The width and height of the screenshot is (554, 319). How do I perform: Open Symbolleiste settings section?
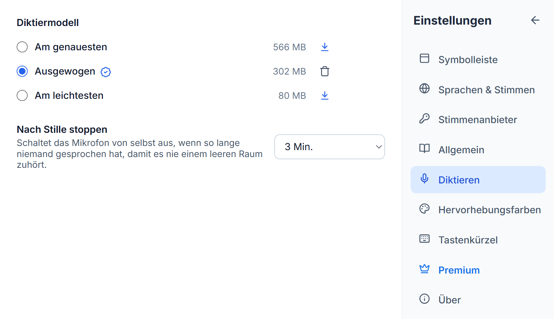pos(478,60)
